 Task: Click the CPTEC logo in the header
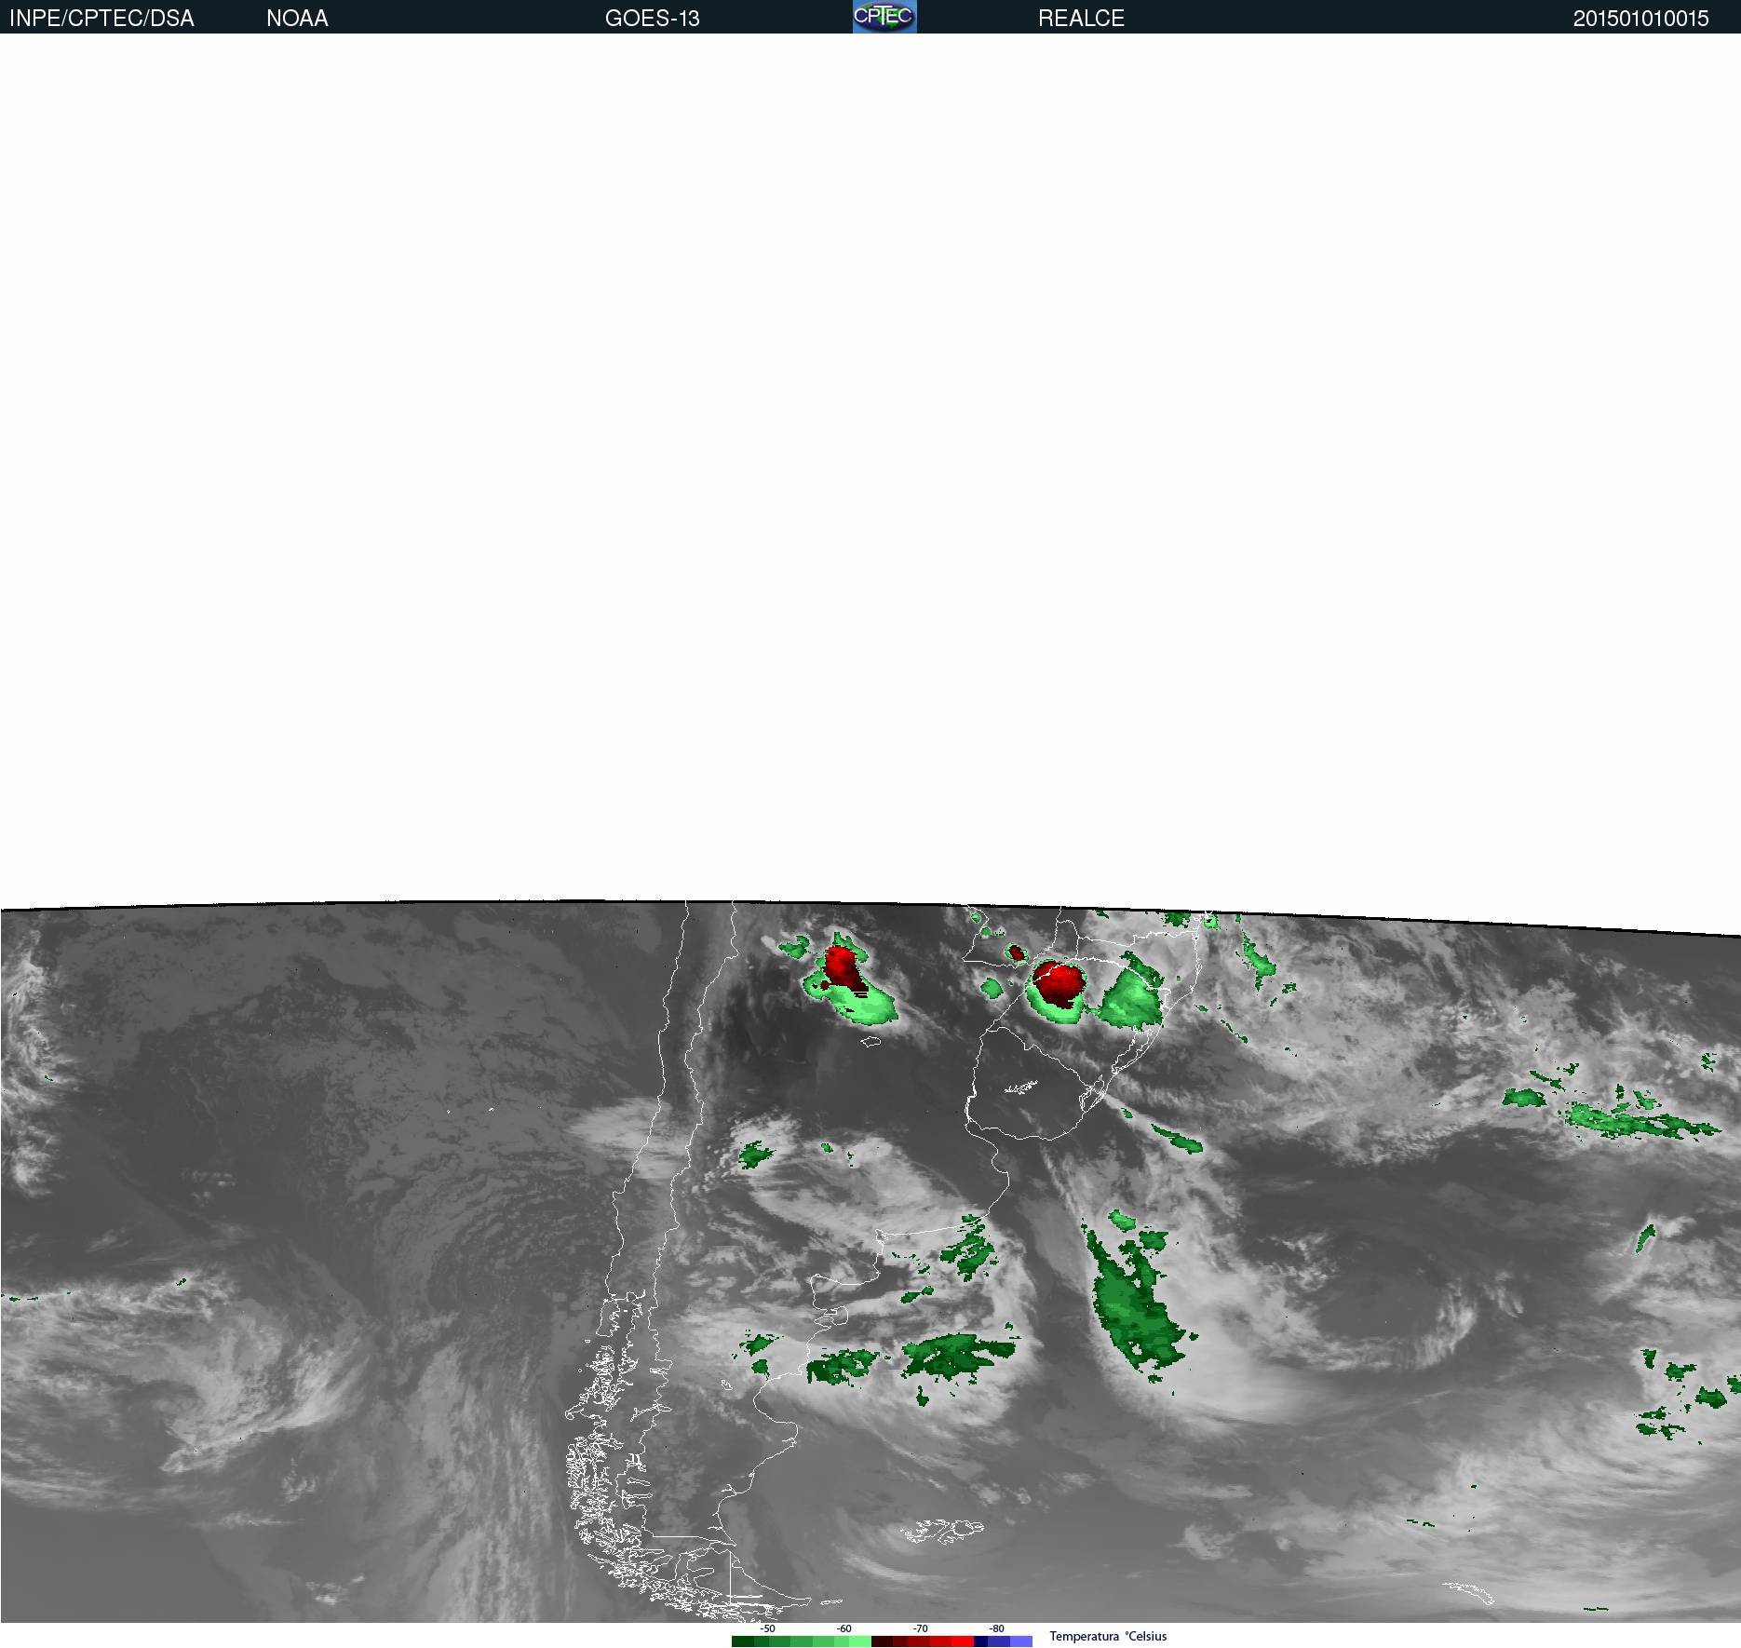click(884, 17)
